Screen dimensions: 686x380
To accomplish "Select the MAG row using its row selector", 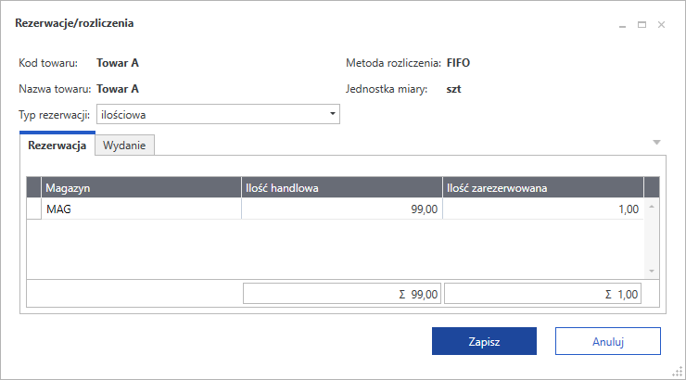I will [x=34, y=209].
